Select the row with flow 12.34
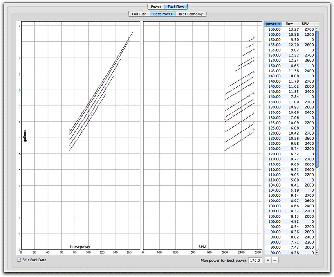The height and width of the screenshot is (277, 334). coord(290,61)
